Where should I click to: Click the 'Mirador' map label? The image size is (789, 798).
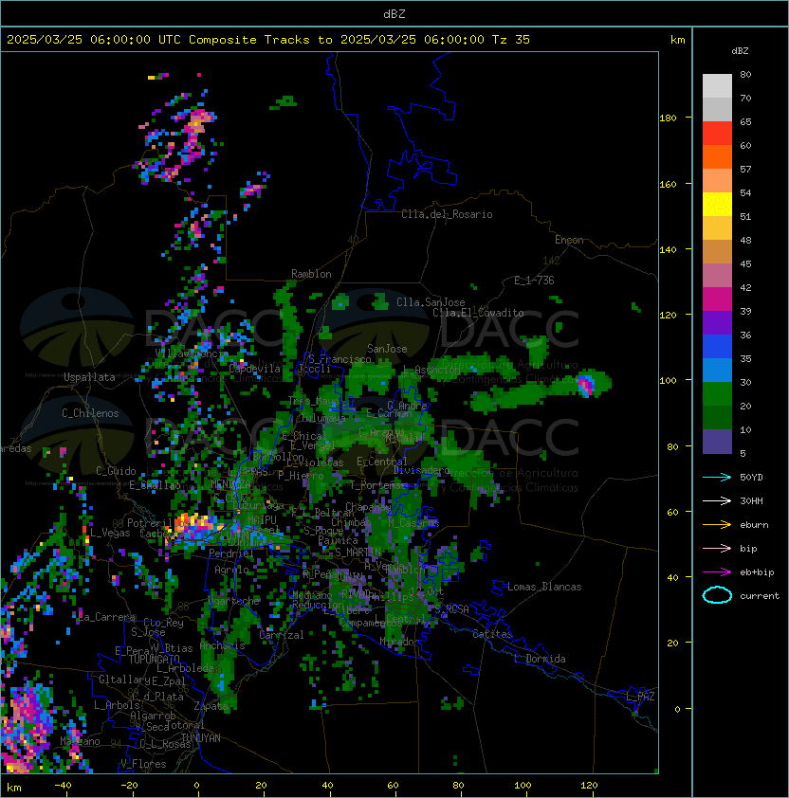(400, 642)
